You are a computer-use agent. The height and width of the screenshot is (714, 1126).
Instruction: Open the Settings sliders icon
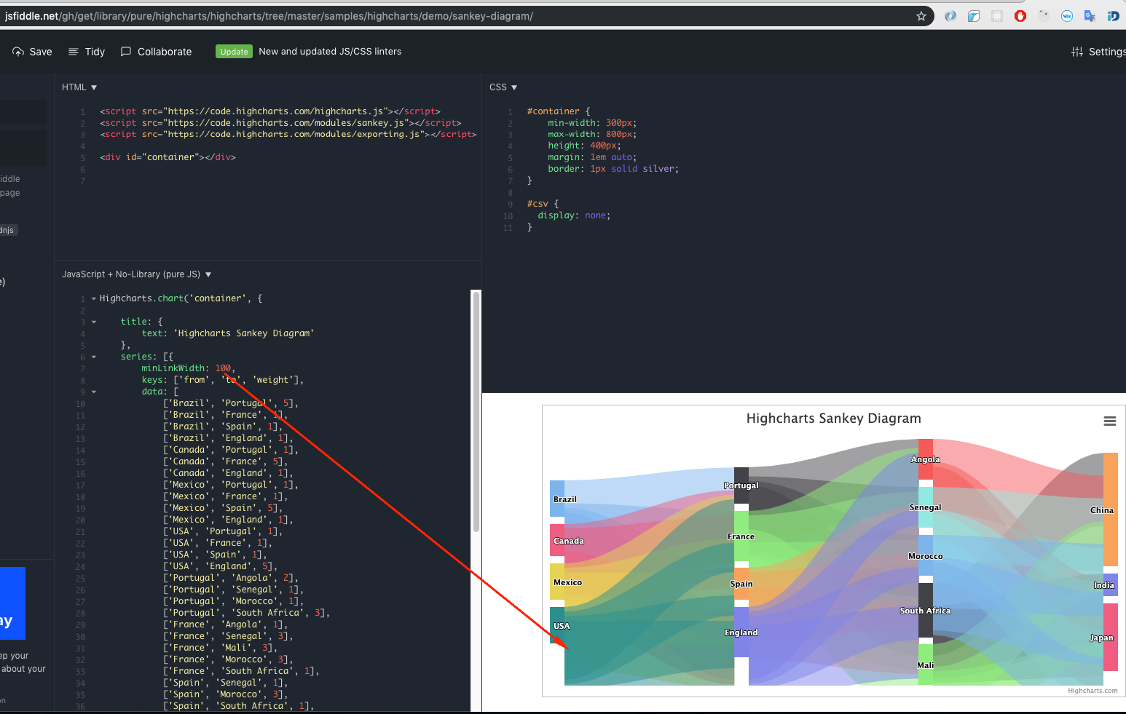1076,51
